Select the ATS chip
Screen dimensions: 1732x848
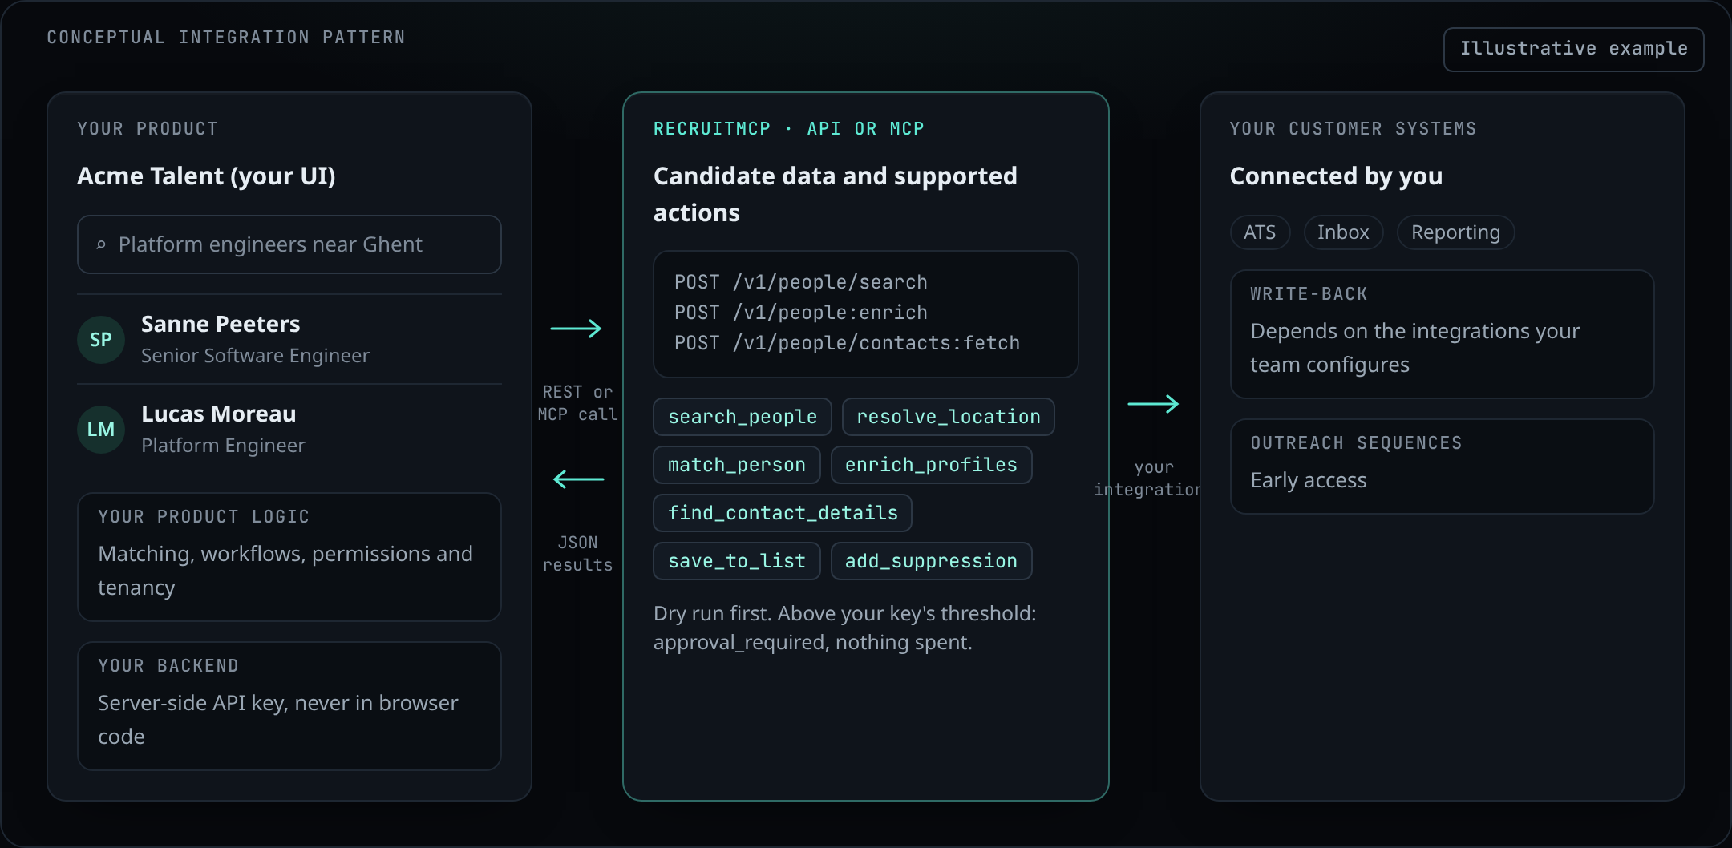[x=1260, y=232]
